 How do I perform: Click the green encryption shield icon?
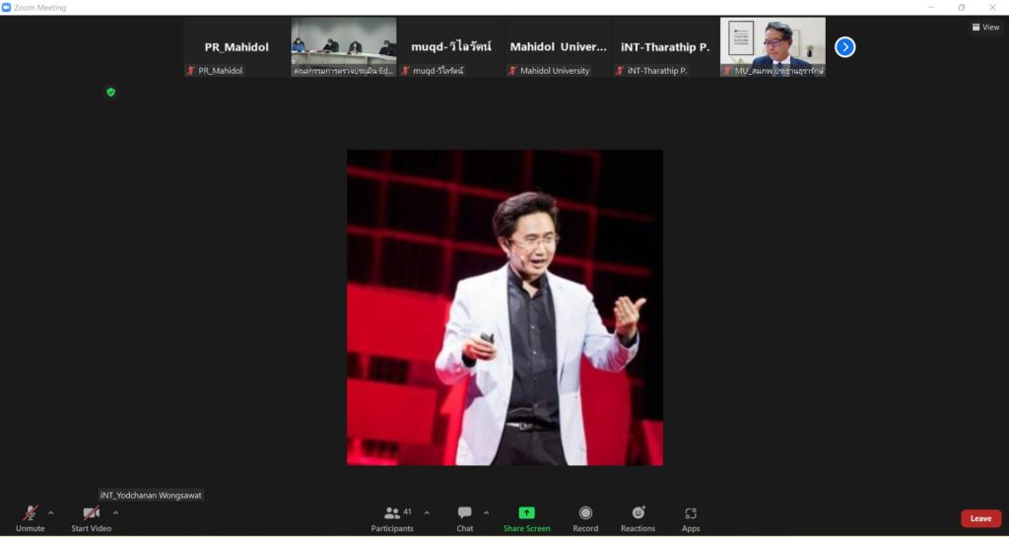click(111, 92)
